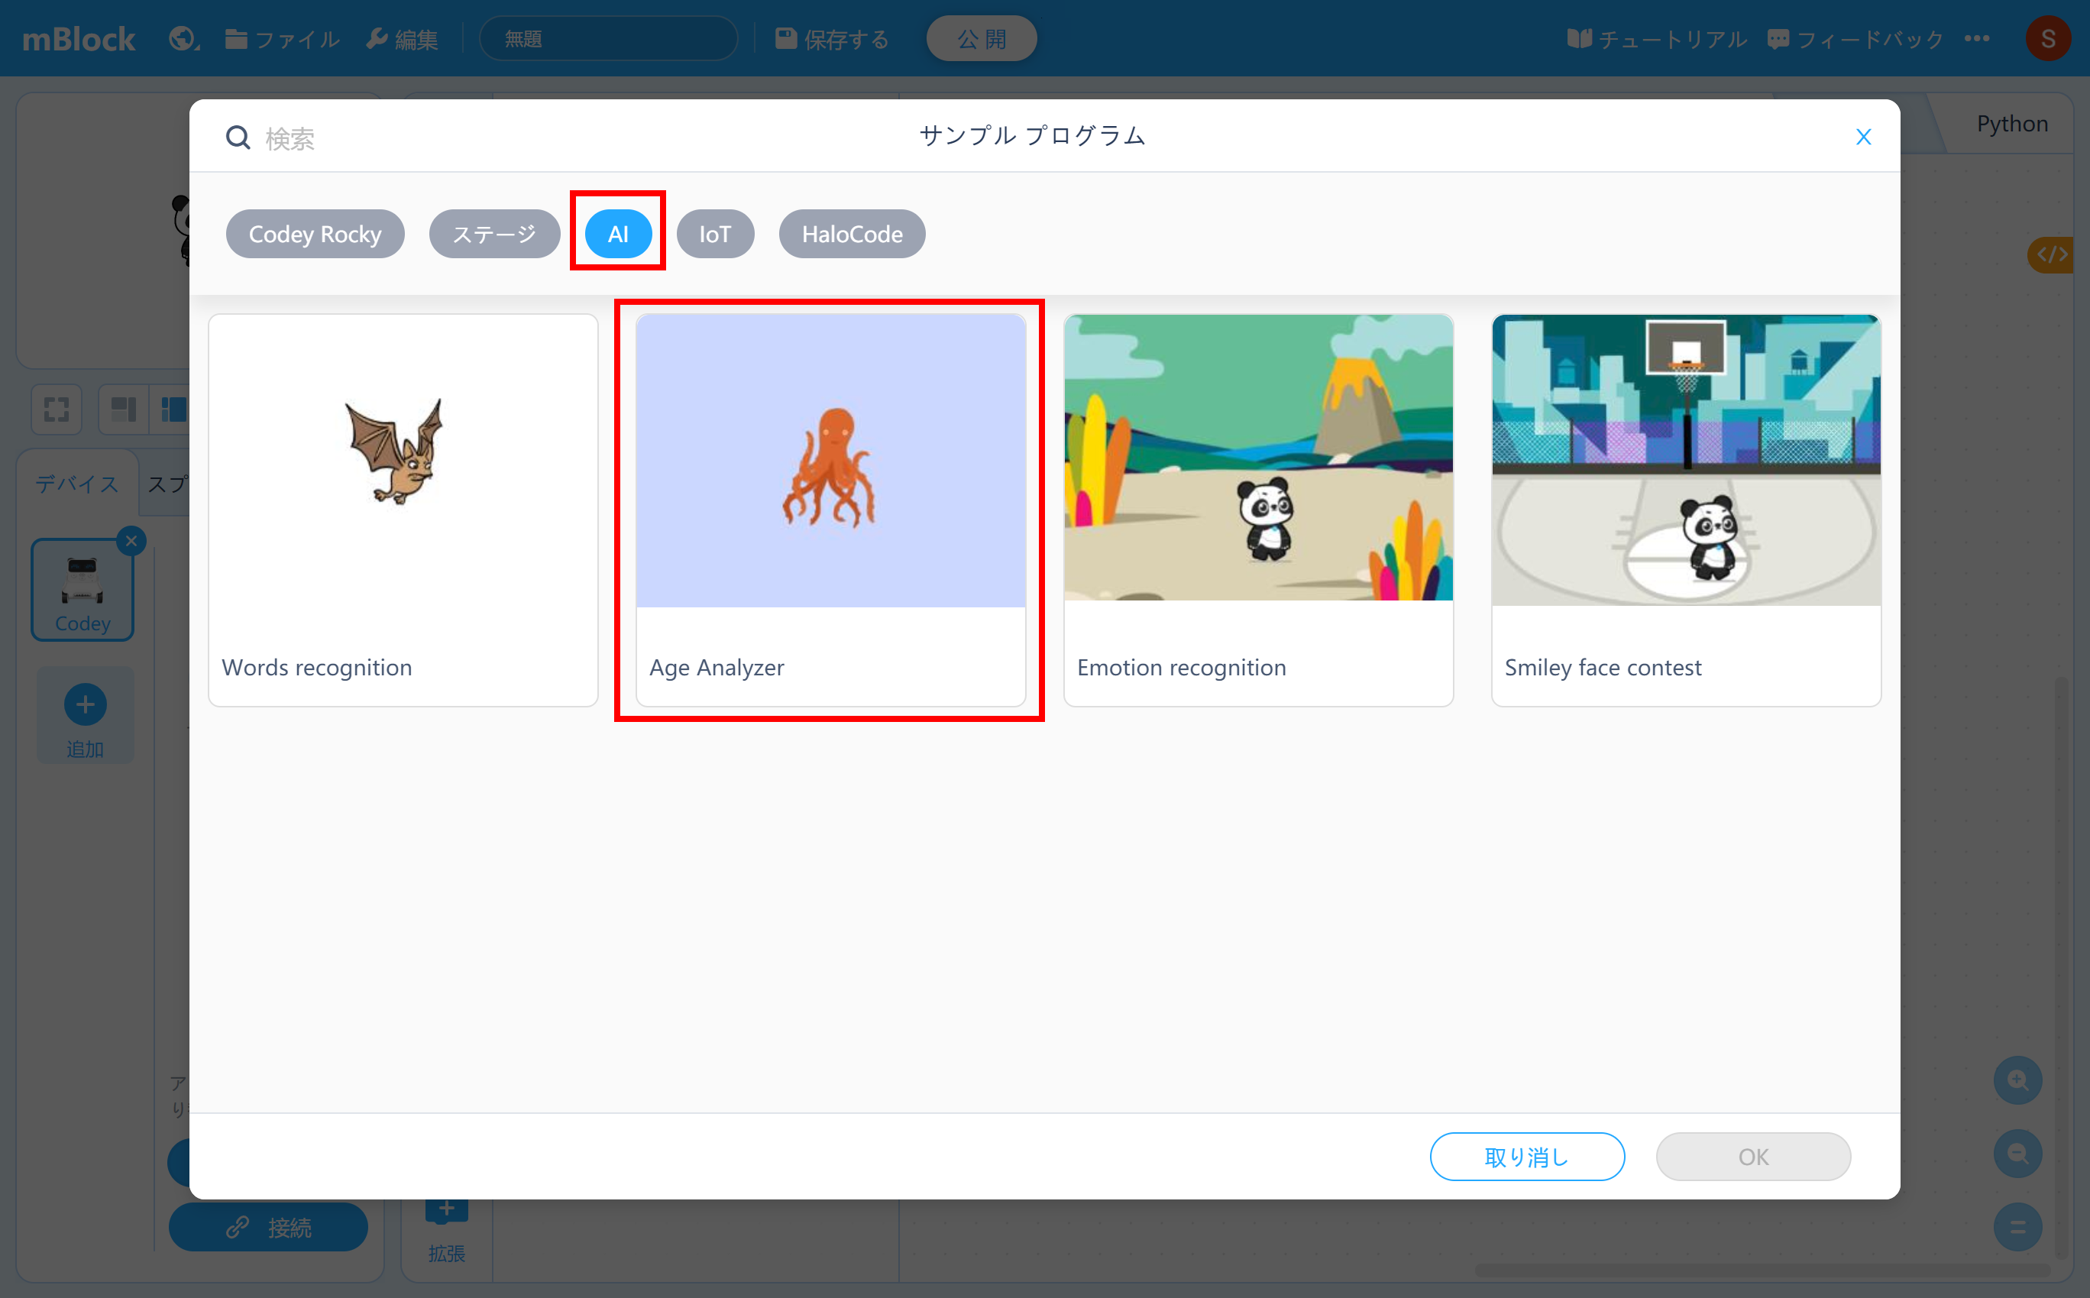Remove the Codey device with the X badge
The image size is (2090, 1298).
click(131, 541)
